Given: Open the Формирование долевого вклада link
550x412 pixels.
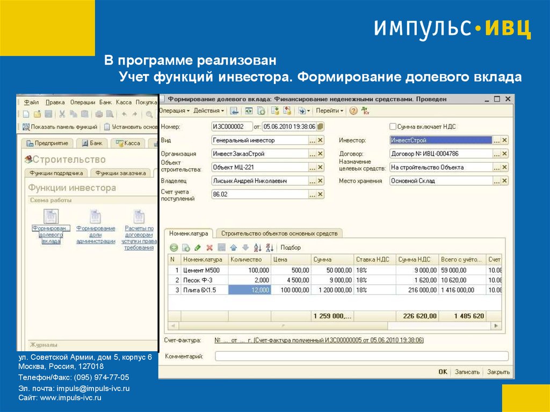Looking at the screenshot, I should coord(51,234).
